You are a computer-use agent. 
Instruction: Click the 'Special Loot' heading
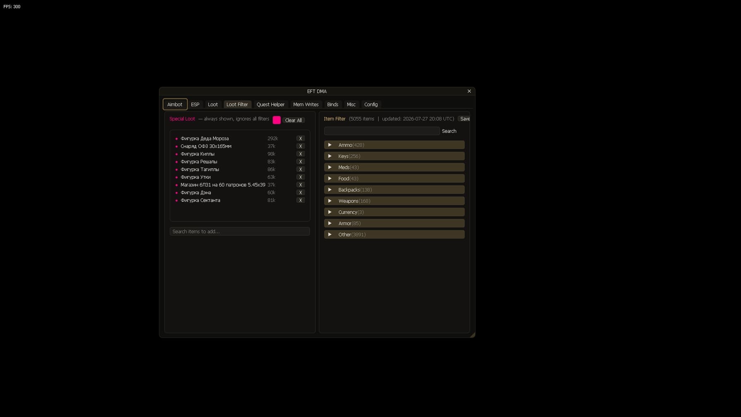click(182, 119)
